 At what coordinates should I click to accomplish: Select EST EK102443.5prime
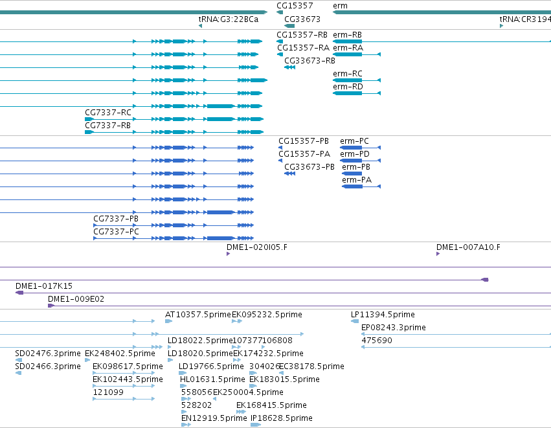click(x=128, y=379)
